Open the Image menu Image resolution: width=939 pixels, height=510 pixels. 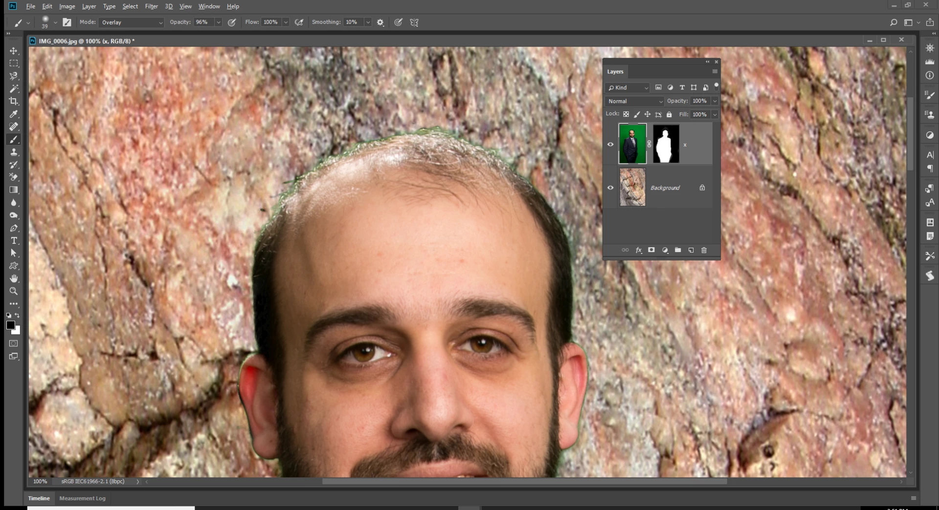tap(67, 6)
